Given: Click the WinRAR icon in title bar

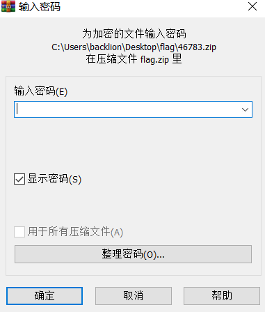Looking at the screenshot, I should 8,6.
